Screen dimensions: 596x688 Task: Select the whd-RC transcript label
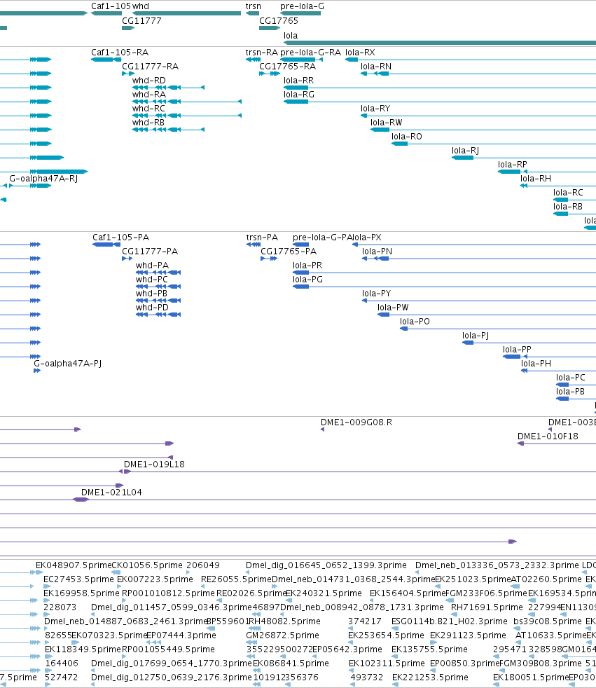(x=148, y=109)
